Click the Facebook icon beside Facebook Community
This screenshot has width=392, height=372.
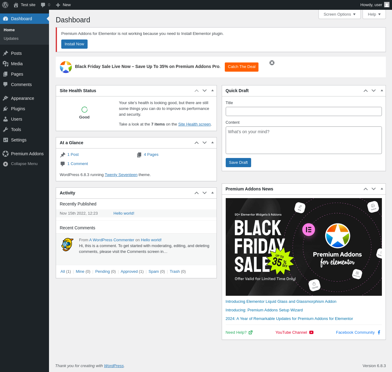(379, 333)
